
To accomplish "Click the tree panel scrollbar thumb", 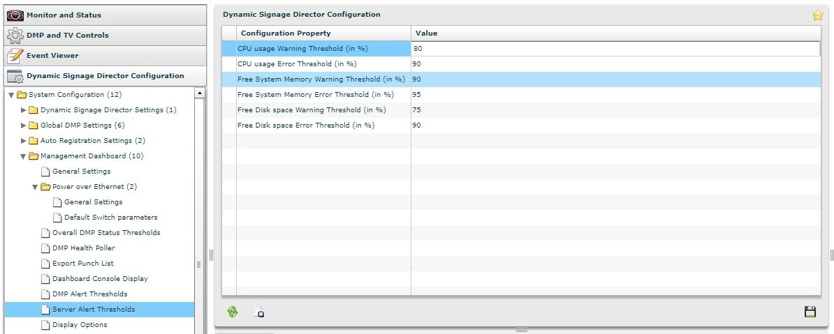I will click(200, 264).
